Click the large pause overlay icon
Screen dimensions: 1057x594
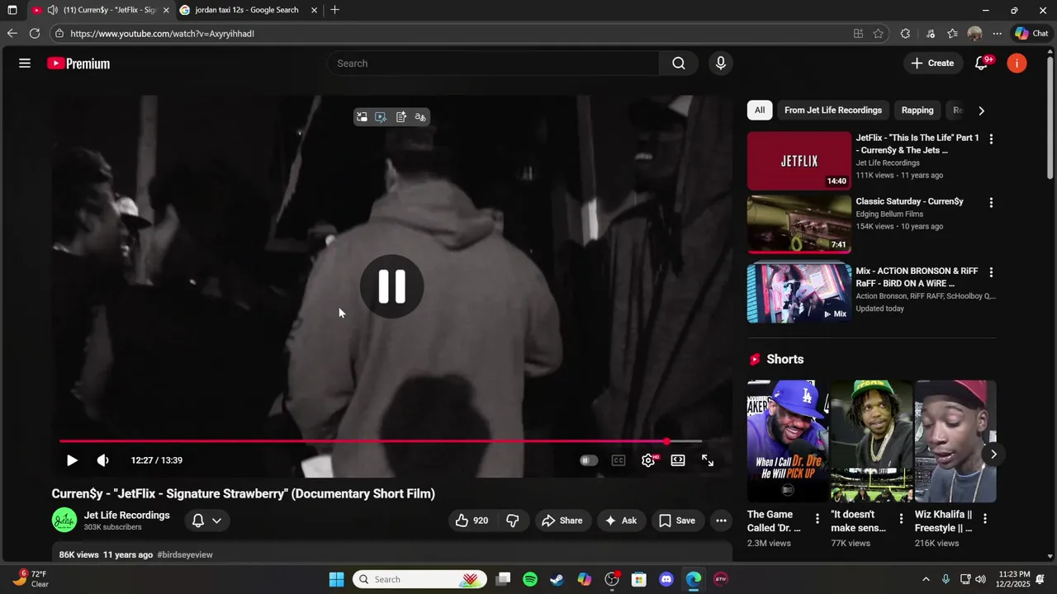click(x=392, y=286)
